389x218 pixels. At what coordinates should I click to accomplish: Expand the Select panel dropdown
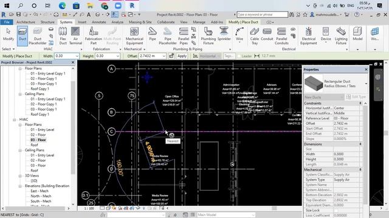point(9,49)
